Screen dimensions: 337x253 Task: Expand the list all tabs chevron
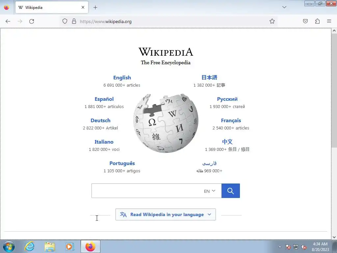(x=284, y=7)
